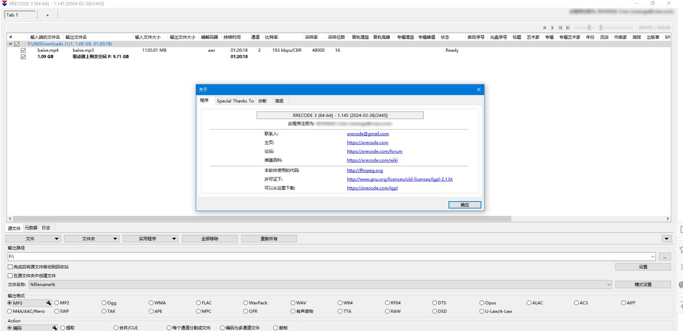Open the 文件 dropdown button
Image resolution: width=683 pixels, height=331 pixels.
(33, 239)
